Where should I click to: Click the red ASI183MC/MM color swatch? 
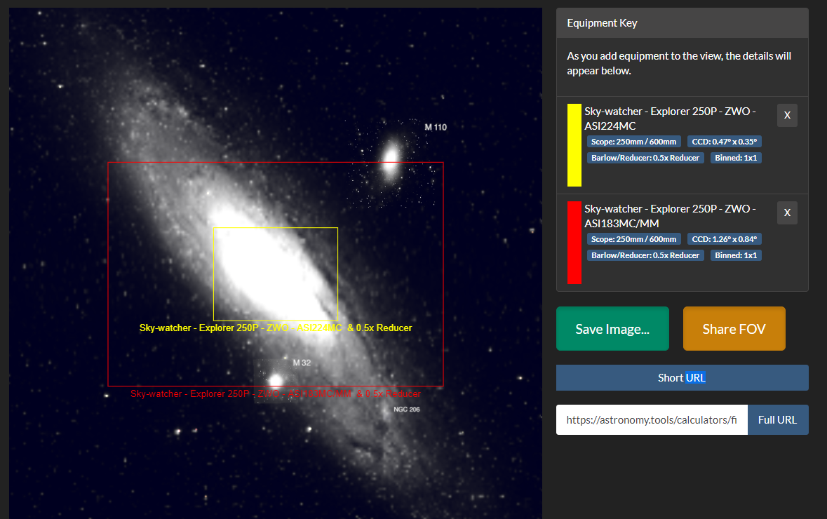tap(574, 243)
